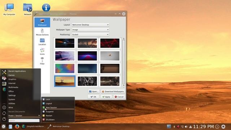This screenshot has width=231, height=130.
Task: Switch to the Mouse Actions section
Action: (42, 32)
